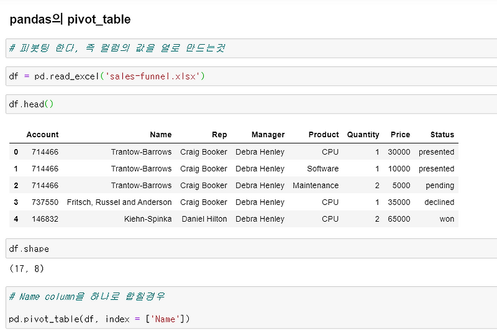Click the Price column header
This screenshot has height=331, width=497.
coord(400,135)
